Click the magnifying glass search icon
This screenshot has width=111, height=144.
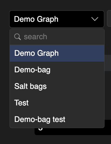click(18, 37)
